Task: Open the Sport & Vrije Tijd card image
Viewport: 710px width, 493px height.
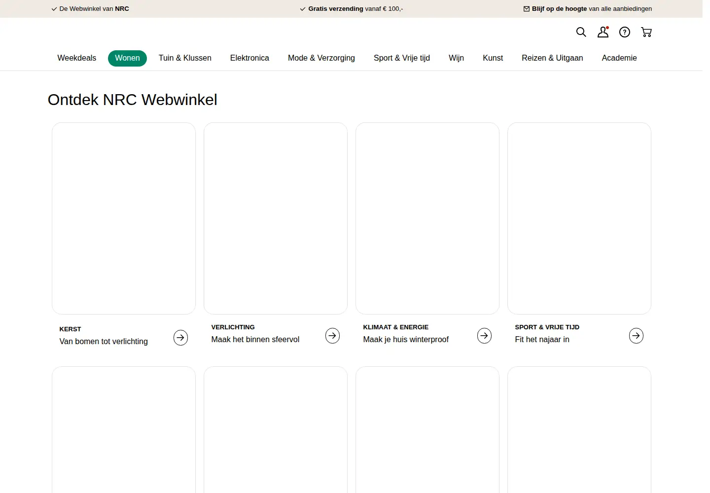Action: tap(579, 218)
